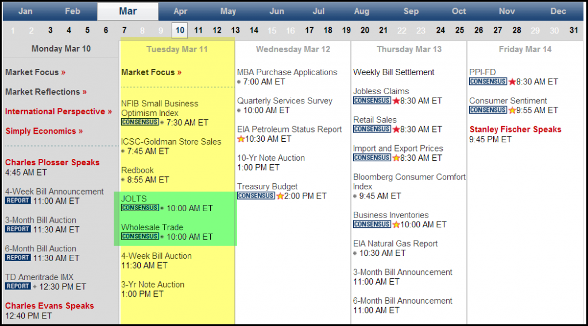The image size is (588, 326).
Task: Click the CONSENSUS badge under JOLTS
Action: click(x=140, y=208)
